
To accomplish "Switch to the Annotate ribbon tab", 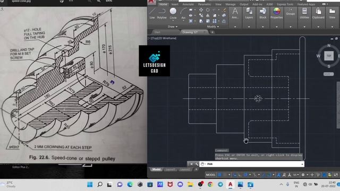I will click(x=188, y=4).
